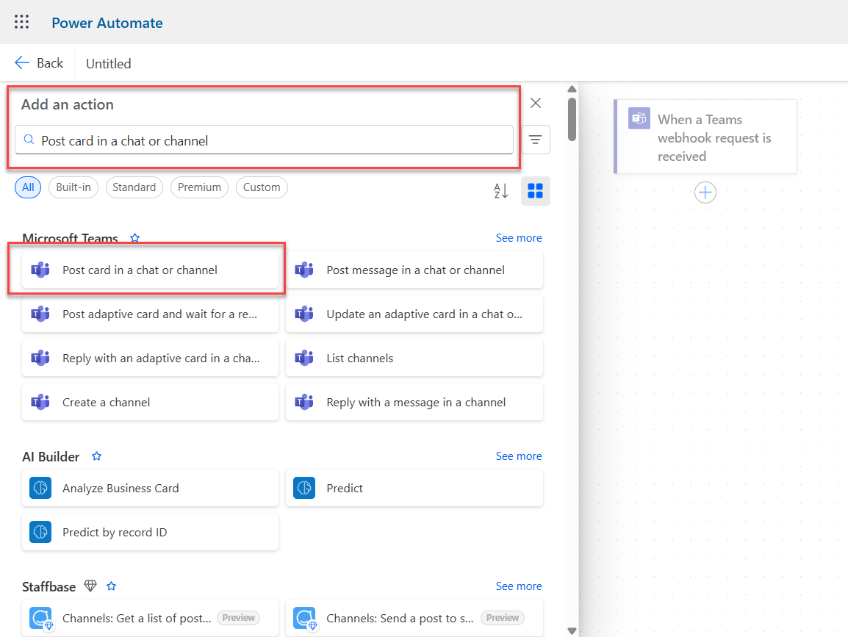Click the Microsoft Teams section heading

pos(70,238)
